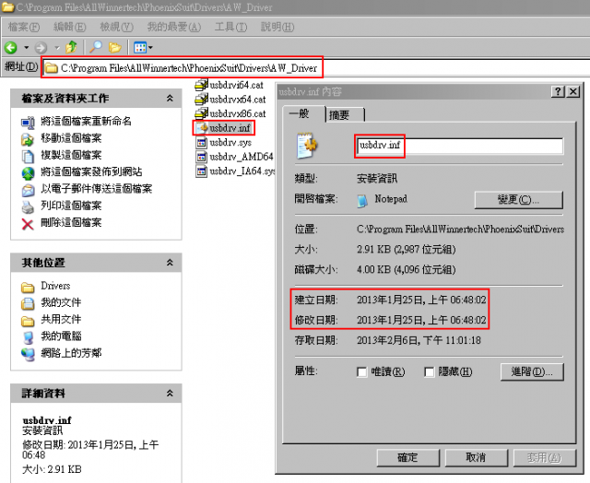Select the usbdrv_AMD64 file
This screenshot has width=590, height=483.
[x=234, y=157]
